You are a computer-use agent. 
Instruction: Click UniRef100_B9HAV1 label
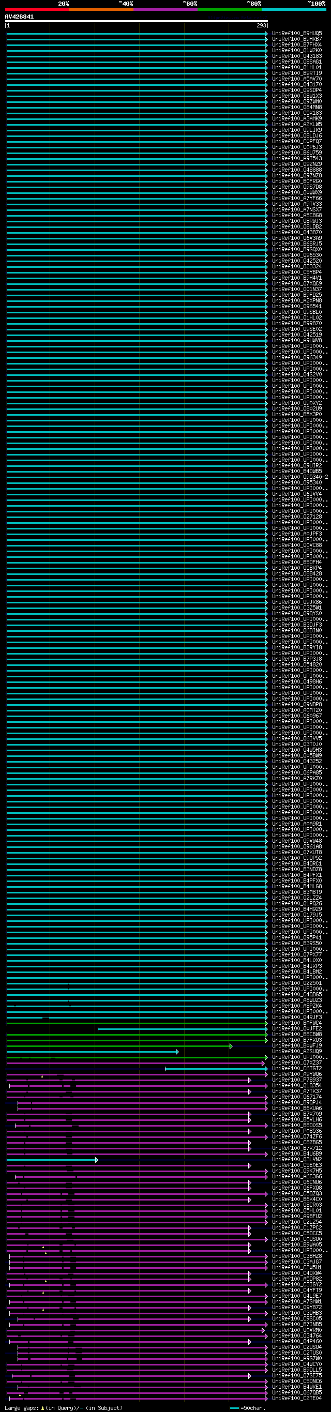[x=297, y=278]
